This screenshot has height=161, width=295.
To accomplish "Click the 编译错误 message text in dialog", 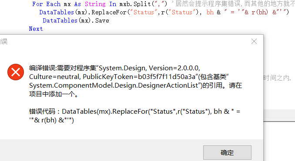I will pyautogui.click(x=135, y=81).
